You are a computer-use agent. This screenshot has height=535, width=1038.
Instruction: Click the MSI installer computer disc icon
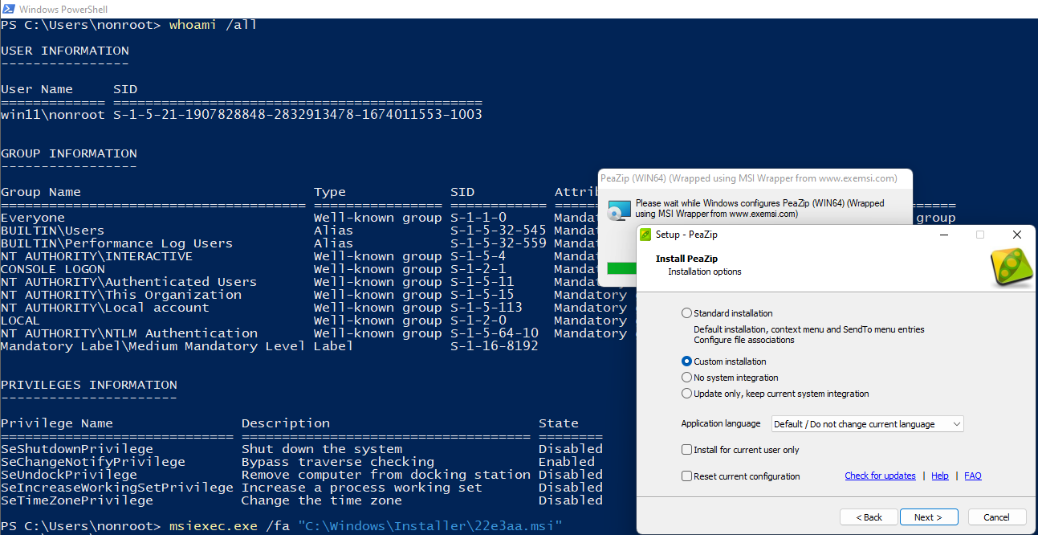click(x=619, y=209)
